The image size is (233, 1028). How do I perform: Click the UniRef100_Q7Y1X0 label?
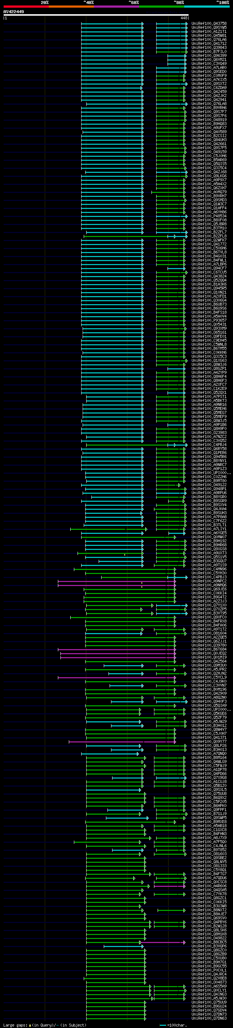coord(209,605)
